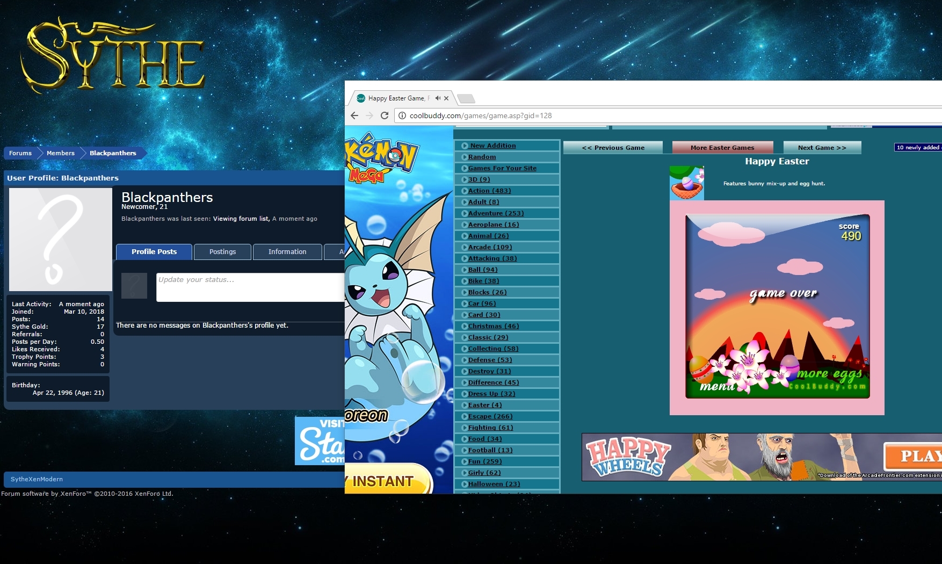Open the Bike (38) category
Screen dimensions: 942x564
(483, 281)
